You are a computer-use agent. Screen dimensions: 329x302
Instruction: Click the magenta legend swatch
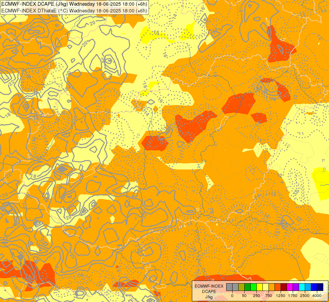pos(290,287)
